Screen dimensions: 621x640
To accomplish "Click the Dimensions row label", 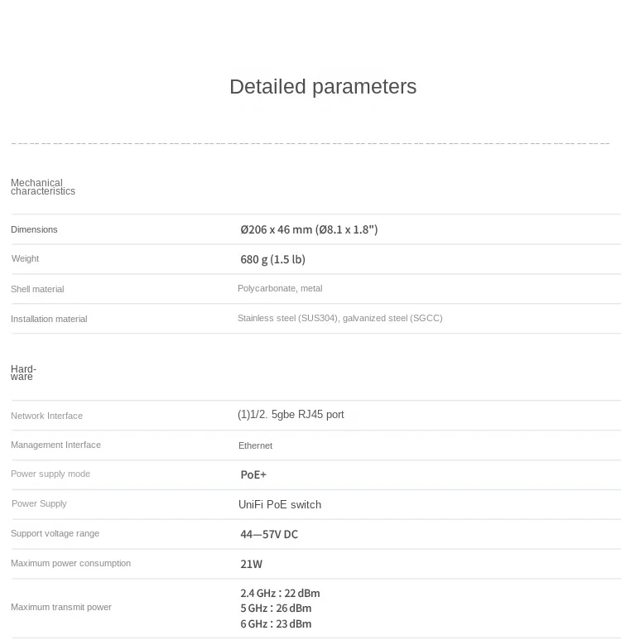I will 34,229.
